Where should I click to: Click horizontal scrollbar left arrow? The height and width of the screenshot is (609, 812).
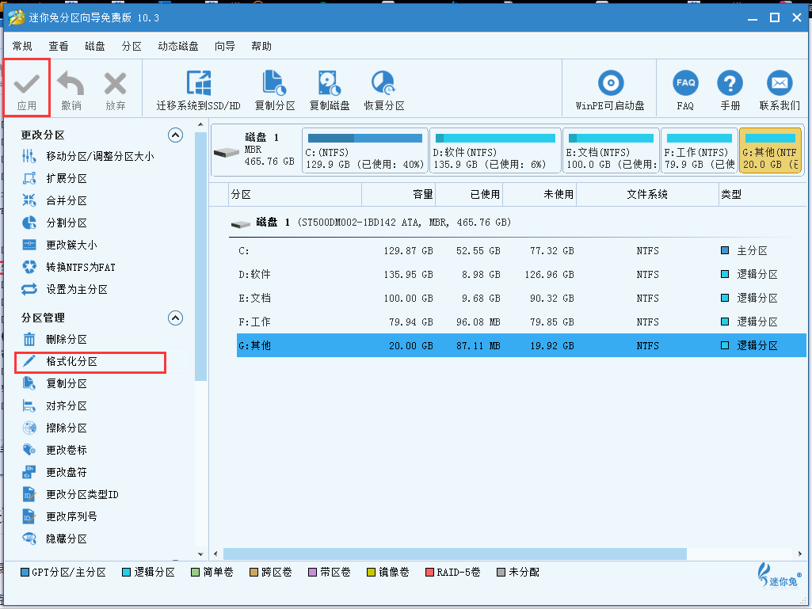216,554
